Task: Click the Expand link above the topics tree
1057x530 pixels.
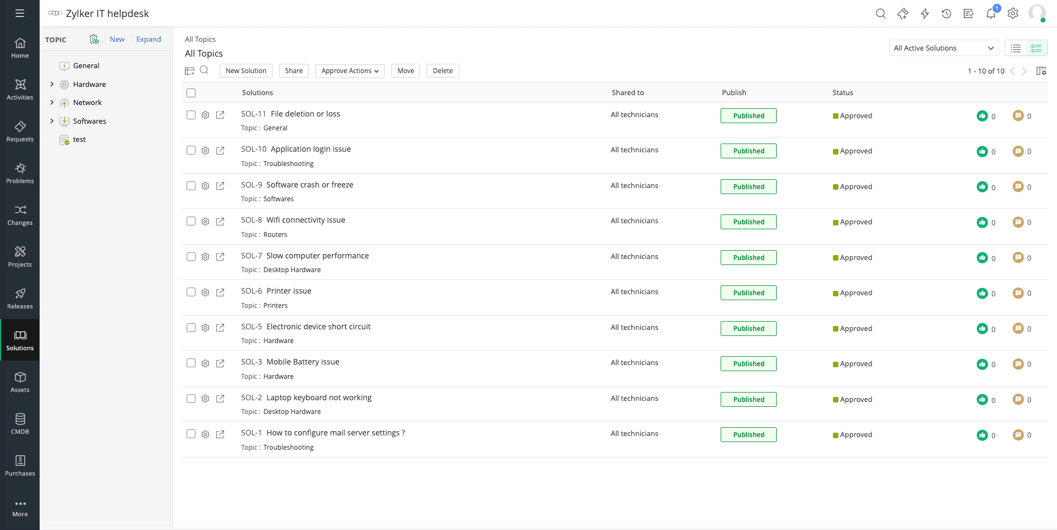Action: [x=149, y=39]
